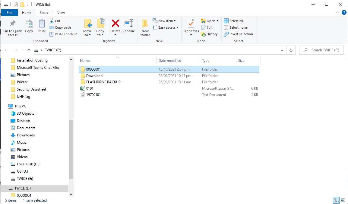Switch to Large icons view in status bar
Viewport: 348px width, 204px height.
(343, 200)
